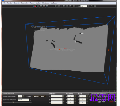Click the round camera-like icon right of 3D field
This screenshot has height=106, width=120.
91,6
